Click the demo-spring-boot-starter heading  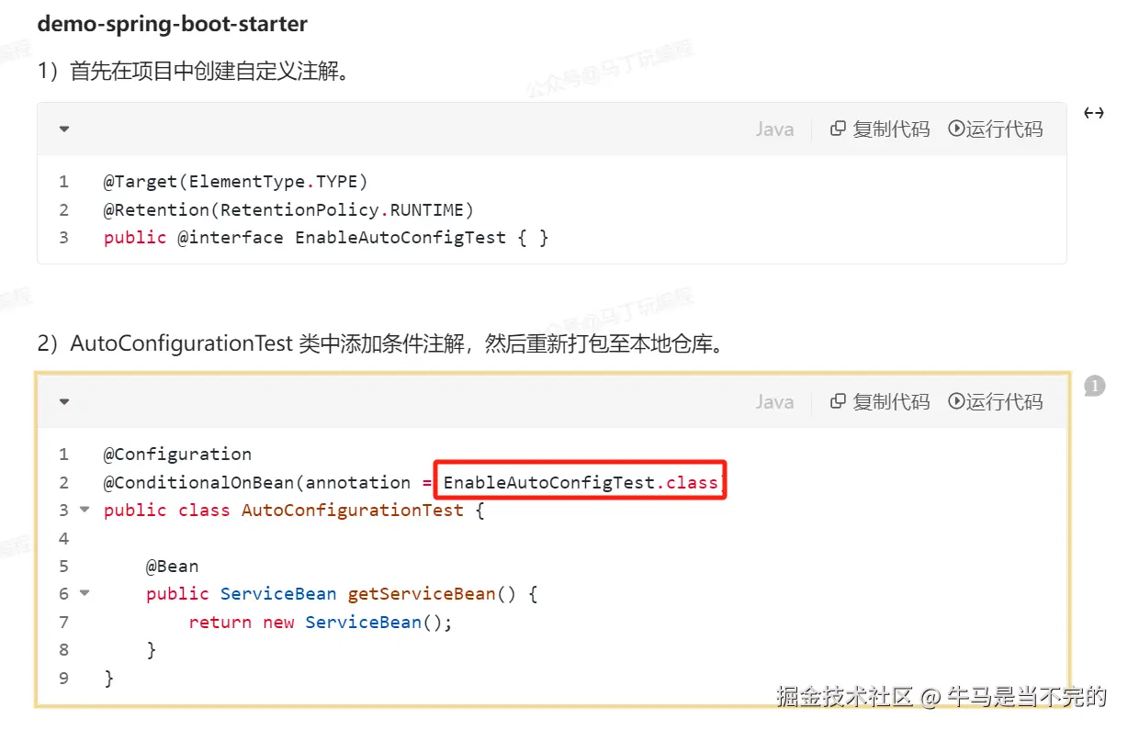[x=172, y=24]
